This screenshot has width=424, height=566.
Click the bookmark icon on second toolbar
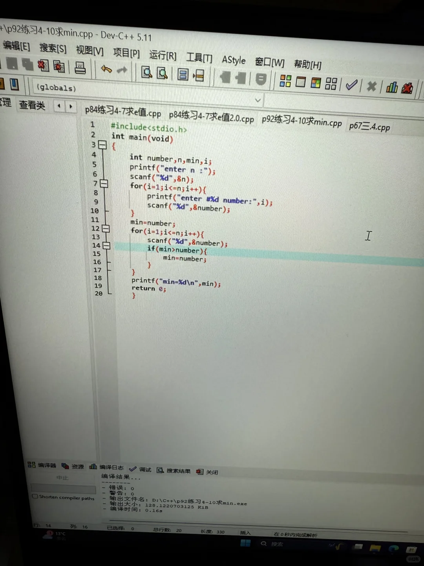pos(14,84)
